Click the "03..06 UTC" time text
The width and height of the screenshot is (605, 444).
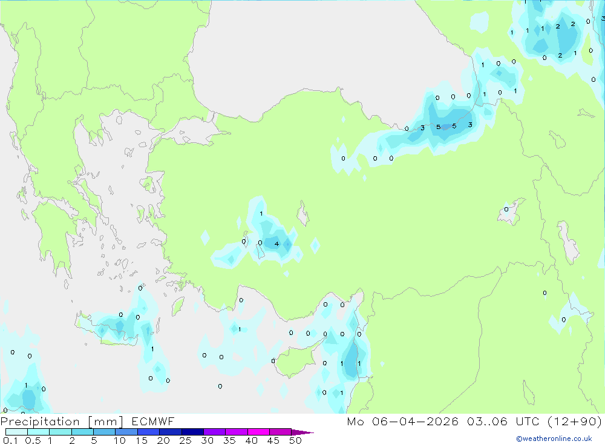point(502,421)
